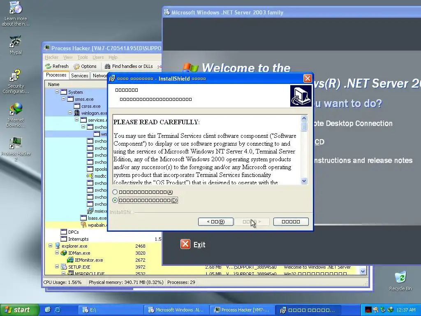Collapse the services.exe tree node

[76, 120]
